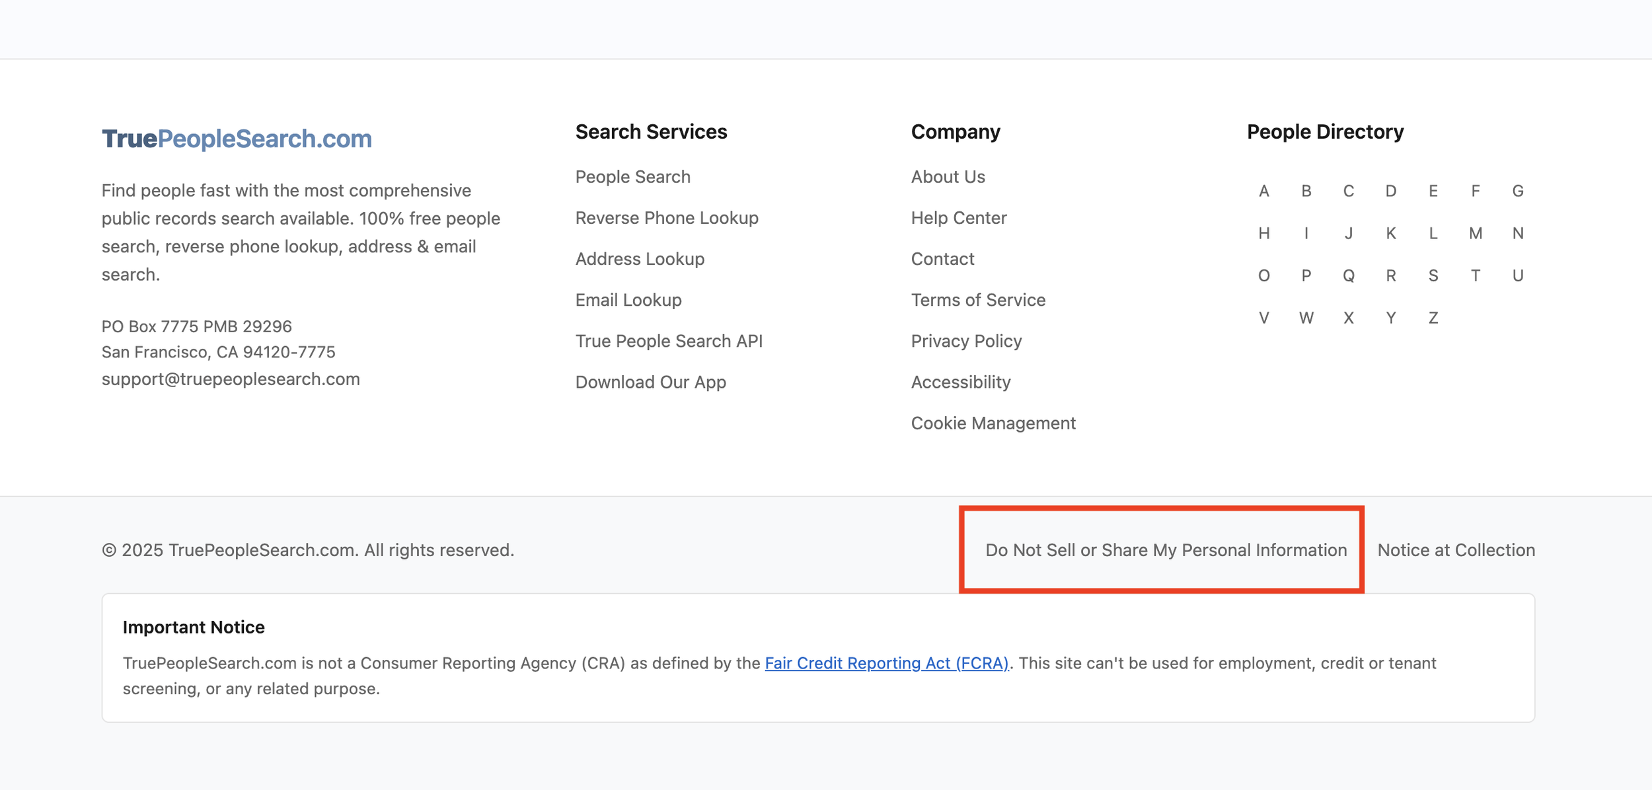Open Cookie Management settings link

click(993, 423)
